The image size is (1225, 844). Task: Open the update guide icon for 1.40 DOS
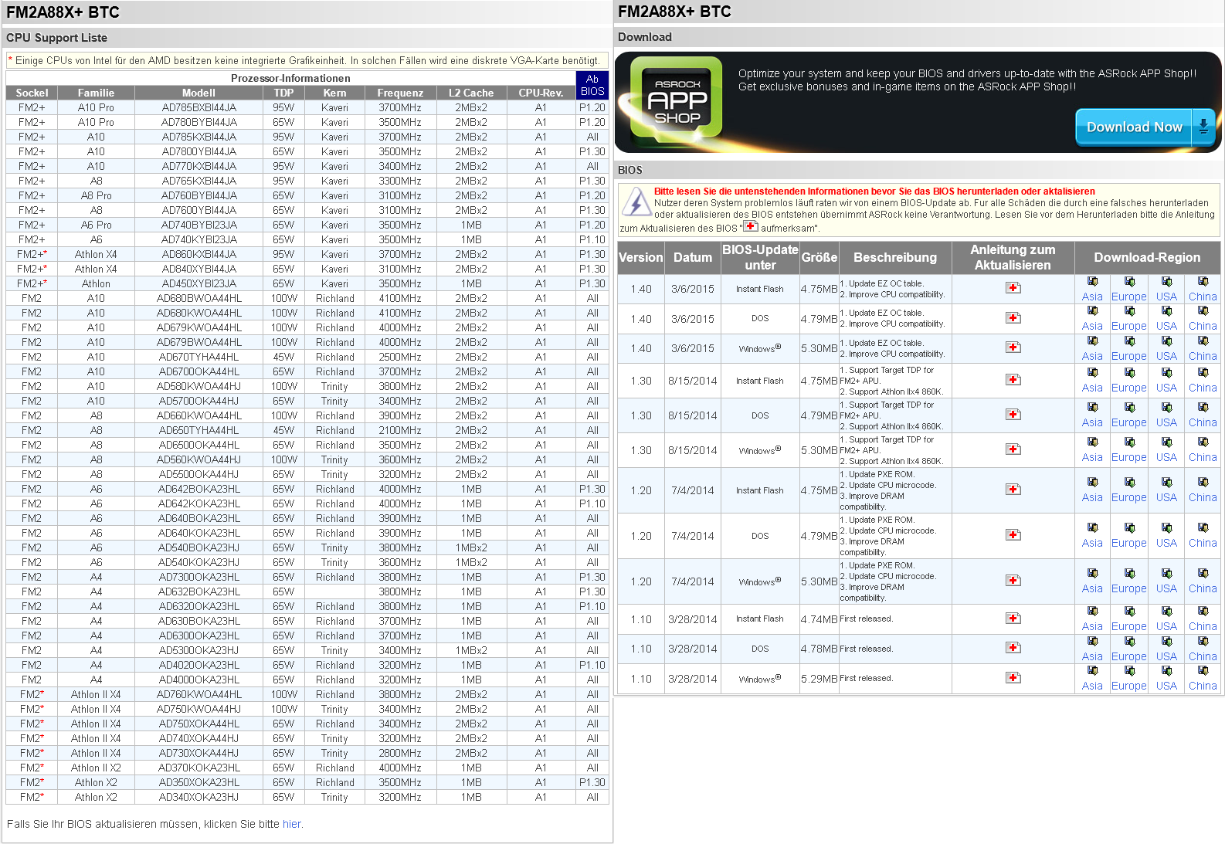1013,318
